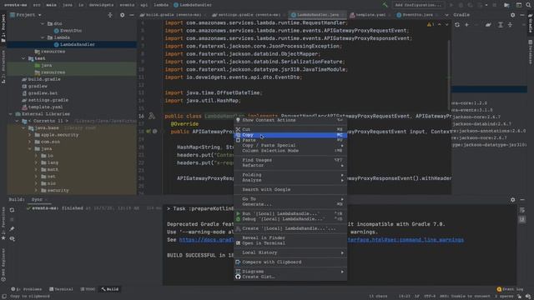The image size is (534, 300).
Task: Click class gutter icon at line 16
Action: click(152, 117)
